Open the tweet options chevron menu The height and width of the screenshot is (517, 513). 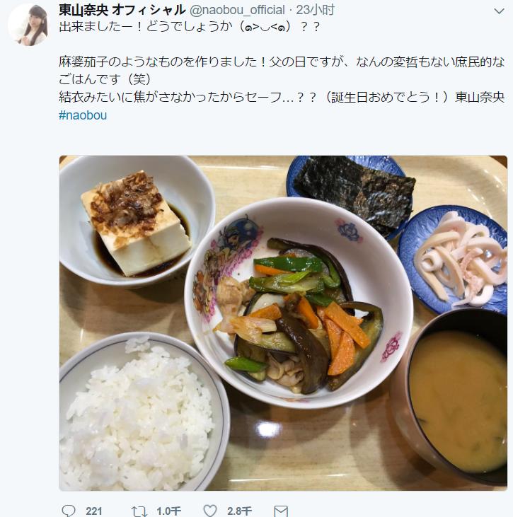click(499, 11)
